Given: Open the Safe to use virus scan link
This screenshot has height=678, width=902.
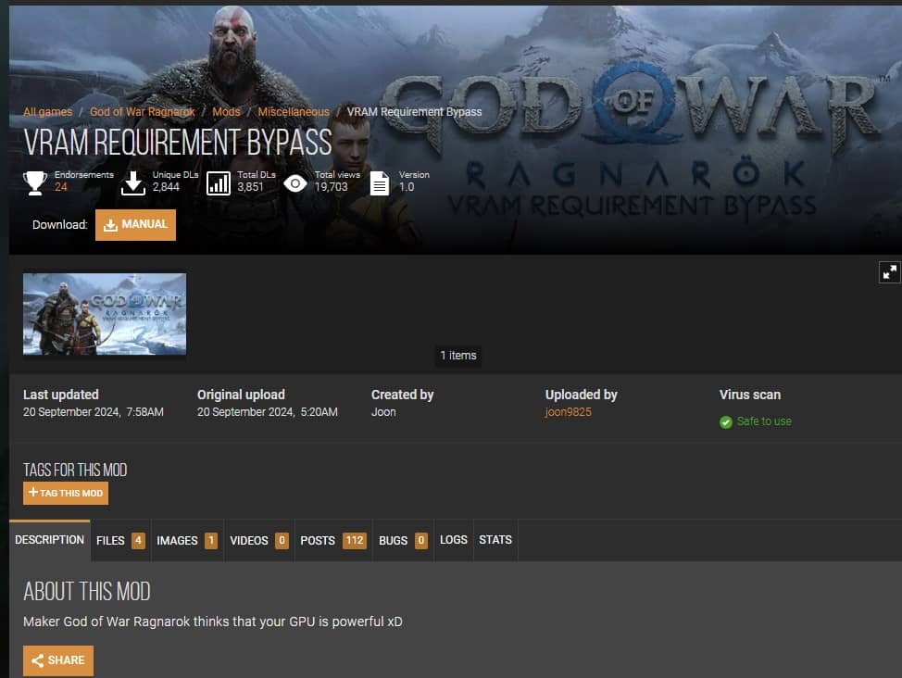Looking at the screenshot, I should (764, 421).
